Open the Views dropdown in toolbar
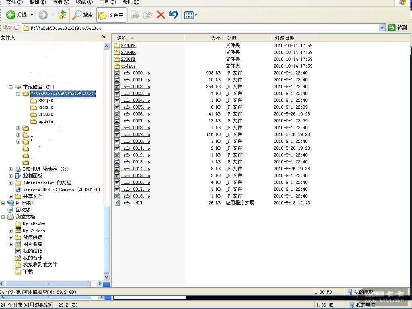 tap(190, 15)
